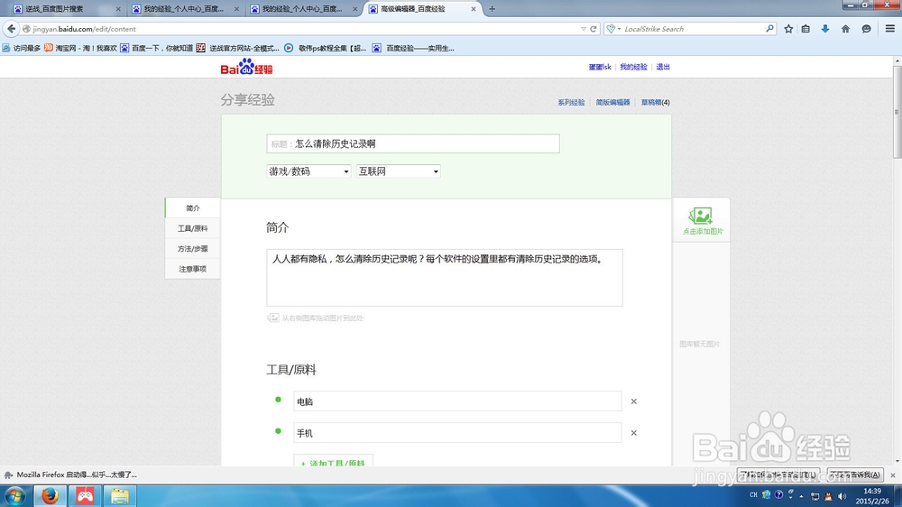Open the search engine selector dropdown

(613, 29)
